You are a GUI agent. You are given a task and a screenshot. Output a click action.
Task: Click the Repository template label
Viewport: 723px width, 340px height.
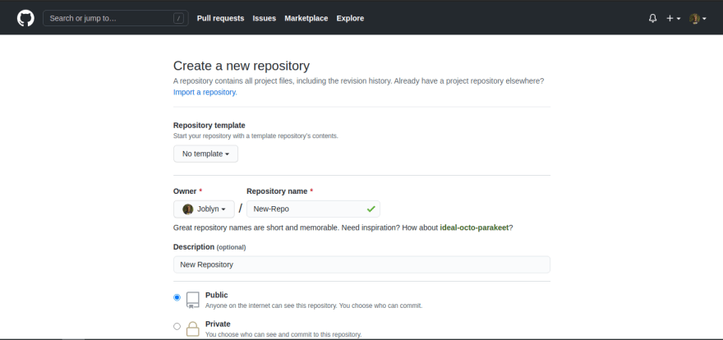pos(210,126)
